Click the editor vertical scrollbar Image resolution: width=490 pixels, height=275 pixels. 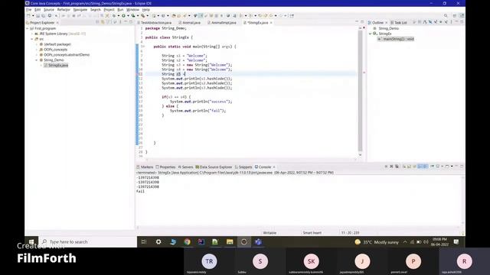[360, 90]
